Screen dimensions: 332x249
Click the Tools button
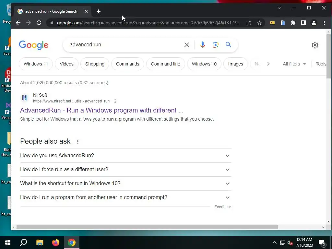[321, 64]
